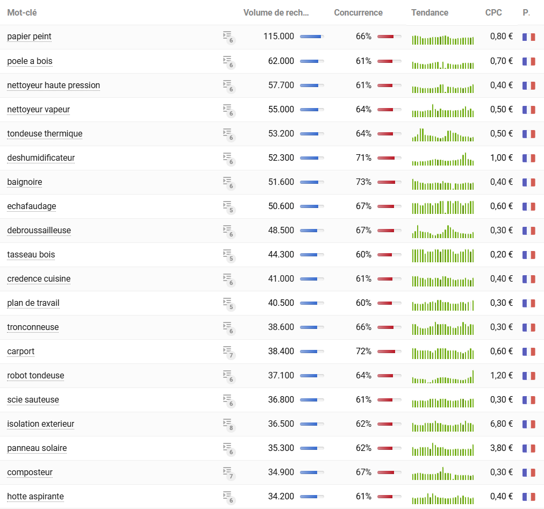Select the list icon for robot tondeuse
Viewport: 544px width, 509px height.
(x=228, y=376)
